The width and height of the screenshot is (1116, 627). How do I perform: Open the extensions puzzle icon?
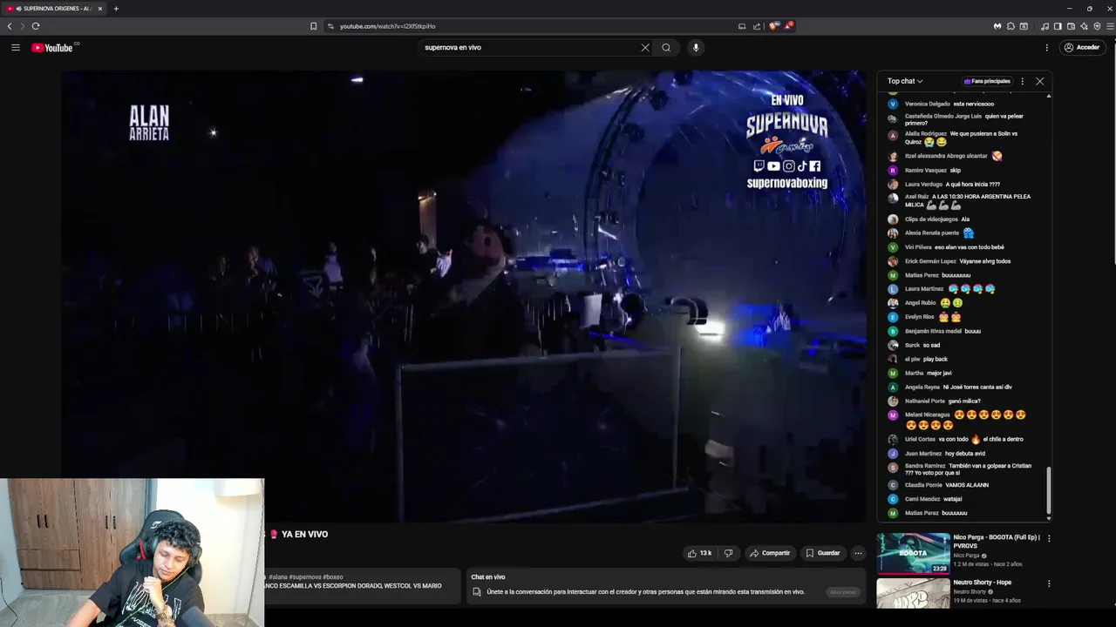(1011, 26)
